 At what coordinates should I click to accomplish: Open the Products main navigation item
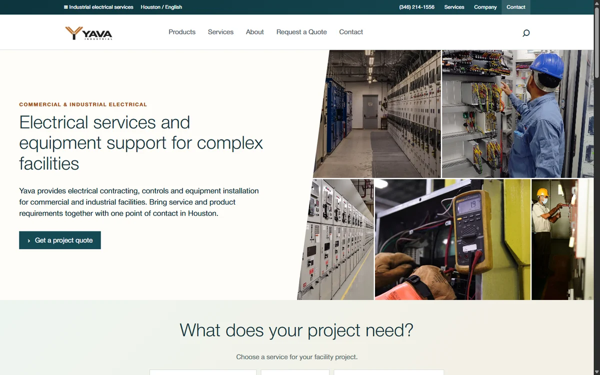tap(182, 32)
